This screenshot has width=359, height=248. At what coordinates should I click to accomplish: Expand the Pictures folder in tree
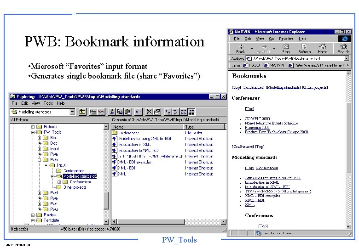[33, 127]
